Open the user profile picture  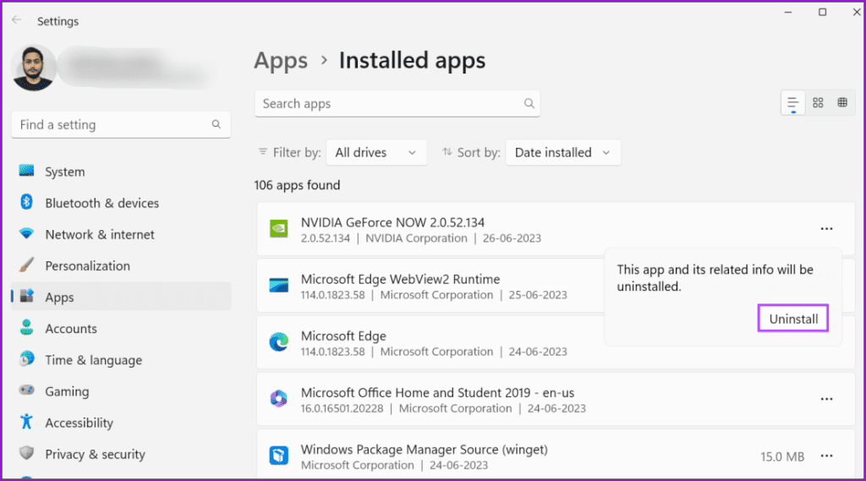[34, 68]
